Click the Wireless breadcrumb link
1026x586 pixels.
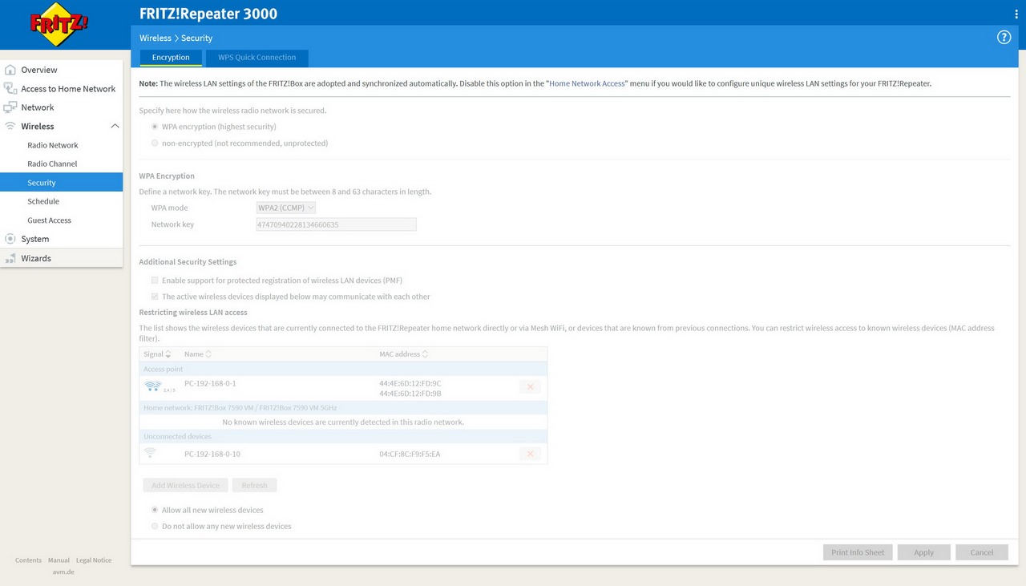tap(156, 38)
